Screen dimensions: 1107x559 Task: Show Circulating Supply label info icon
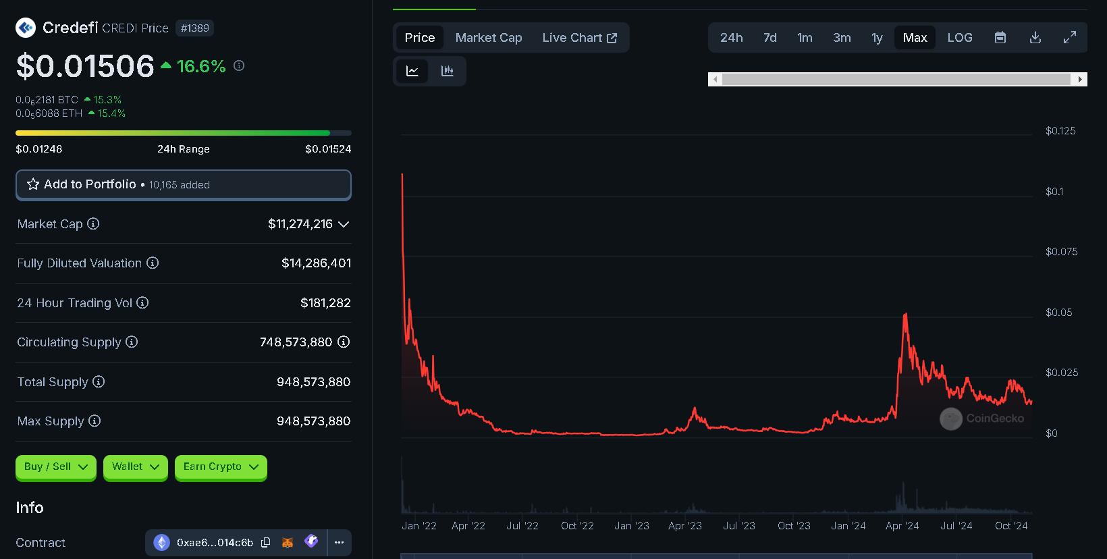click(x=132, y=342)
